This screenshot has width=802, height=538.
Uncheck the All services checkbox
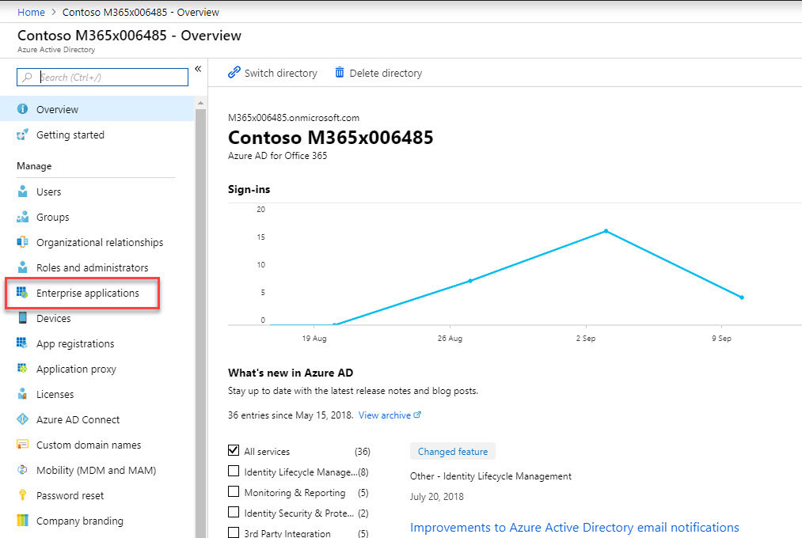pyautogui.click(x=234, y=451)
